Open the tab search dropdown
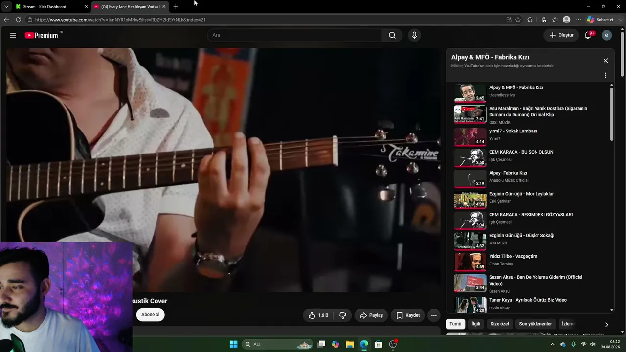This screenshot has height=352, width=626. 6,7
